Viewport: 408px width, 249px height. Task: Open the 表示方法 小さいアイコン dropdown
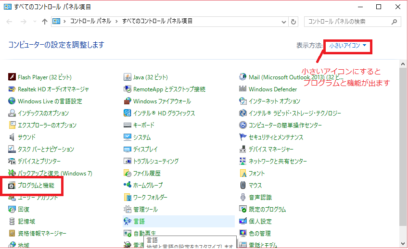click(x=348, y=46)
